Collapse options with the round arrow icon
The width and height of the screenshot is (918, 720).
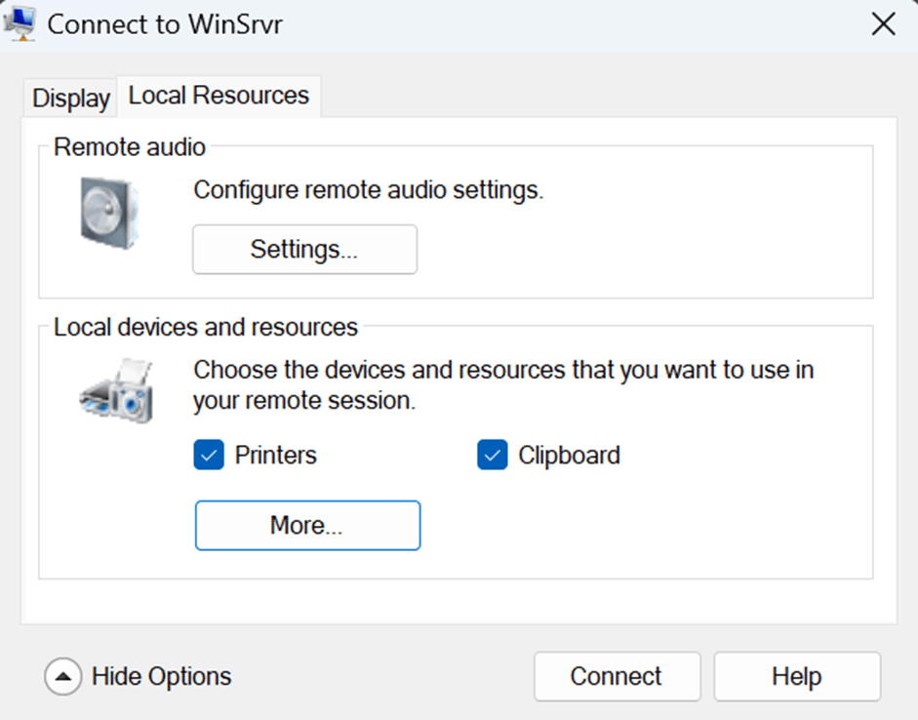pos(62,677)
